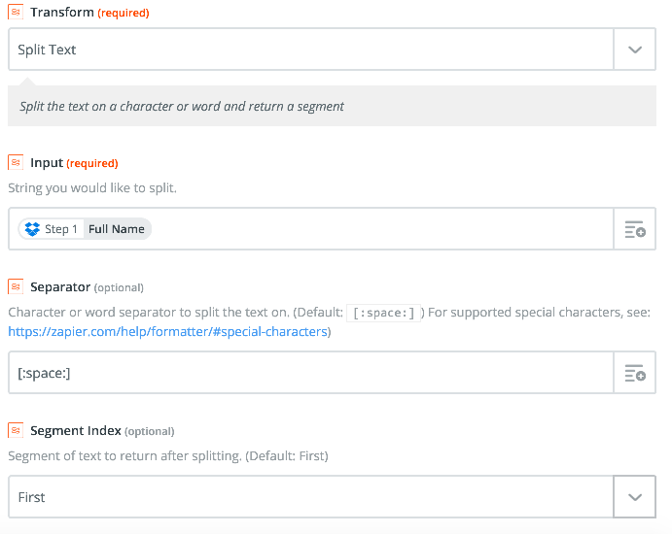Image resolution: width=672 pixels, height=534 pixels.
Task: Click empty area of the Input field
Action: tap(381, 229)
